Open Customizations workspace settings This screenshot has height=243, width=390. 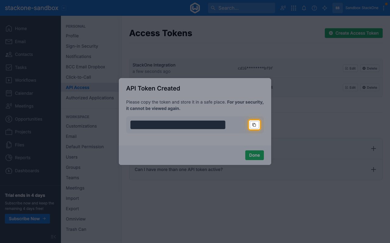(81, 126)
